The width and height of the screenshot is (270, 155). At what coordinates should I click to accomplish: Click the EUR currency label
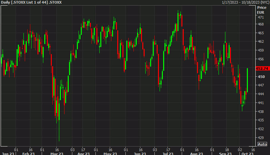click(261, 12)
